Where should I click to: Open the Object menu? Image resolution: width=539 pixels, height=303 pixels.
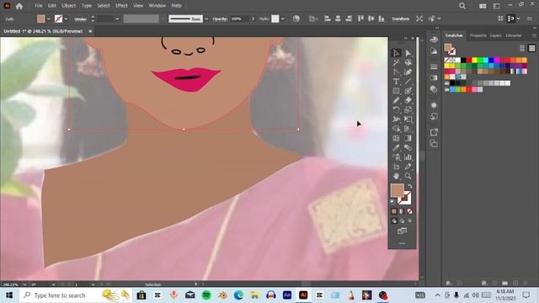click(69, 6)
